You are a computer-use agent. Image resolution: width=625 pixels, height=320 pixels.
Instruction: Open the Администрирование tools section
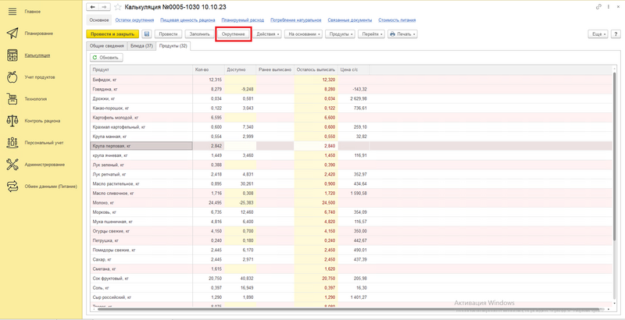44,165
